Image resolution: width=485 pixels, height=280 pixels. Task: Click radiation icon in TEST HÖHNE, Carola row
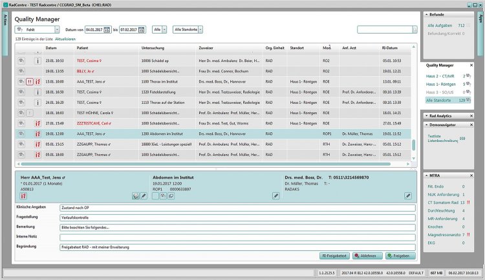pyautogui.click(x=21, y=113)
